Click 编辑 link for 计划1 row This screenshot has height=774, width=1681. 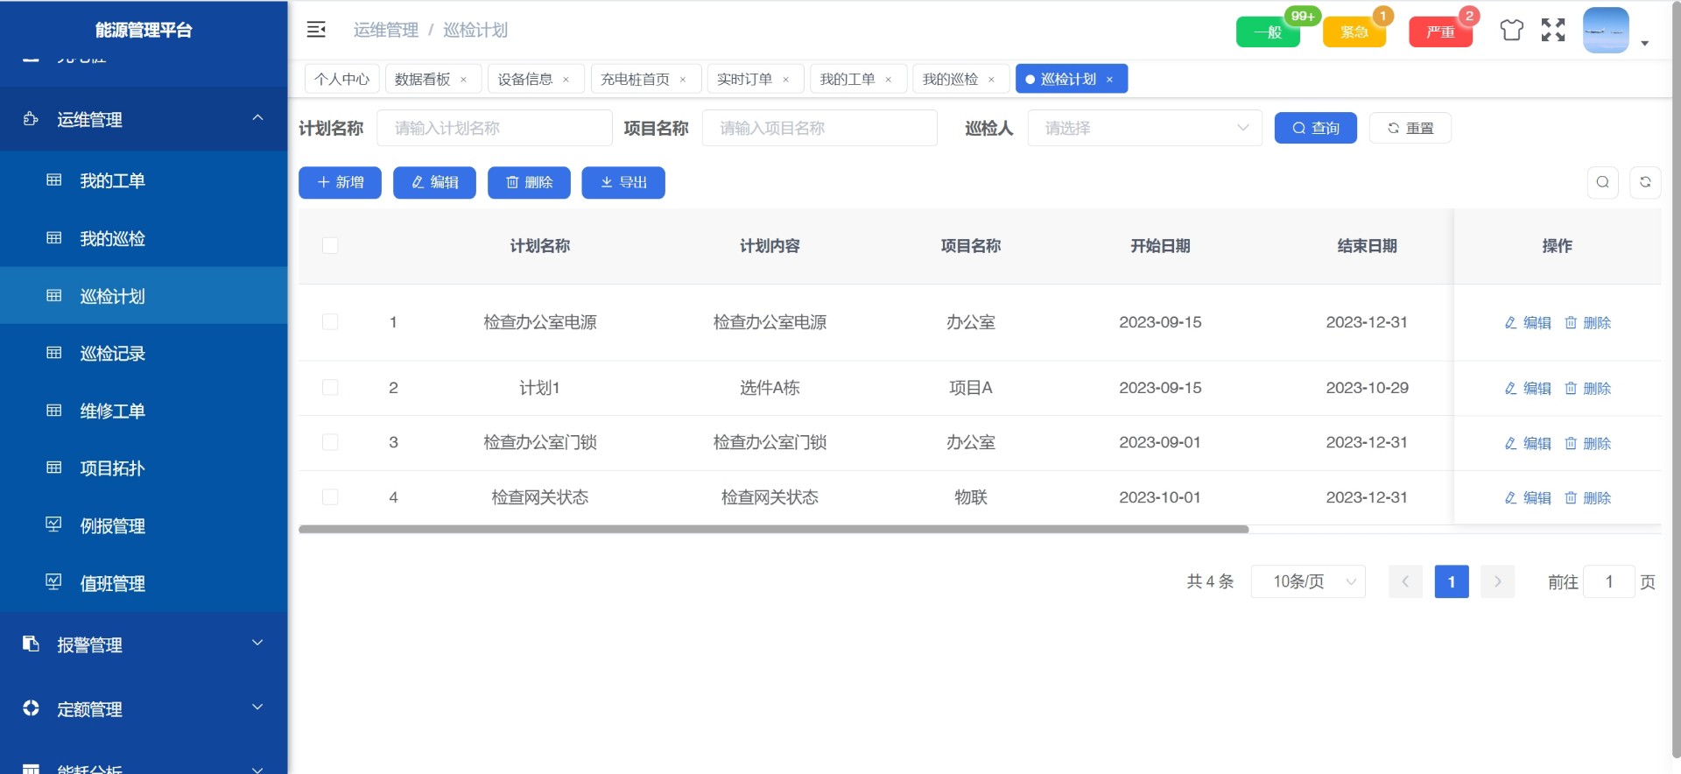[x=1528, y=389]
